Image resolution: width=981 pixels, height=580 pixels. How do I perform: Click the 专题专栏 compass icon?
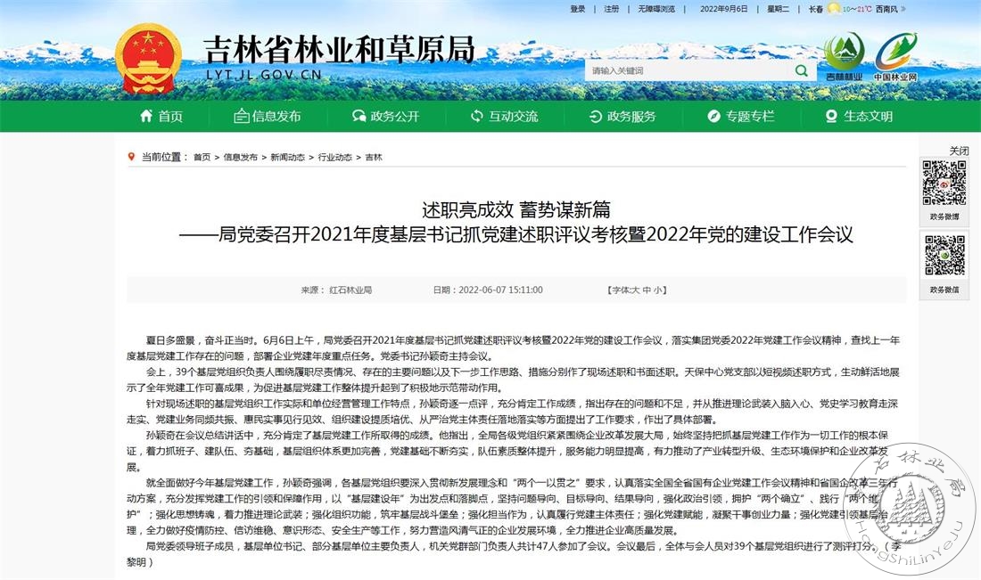(x=713, y=116)
